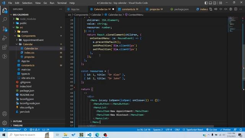The height and width of the screenshot is (138, 245).
Task: Expand the TIMELINE section
Action: (18, 125)
